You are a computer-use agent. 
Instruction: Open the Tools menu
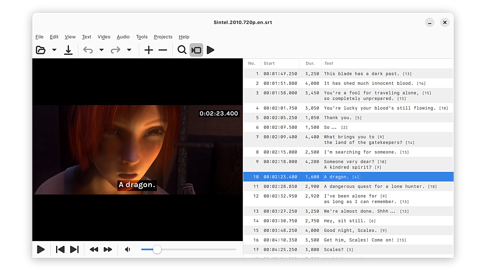(x=142, y=37)
